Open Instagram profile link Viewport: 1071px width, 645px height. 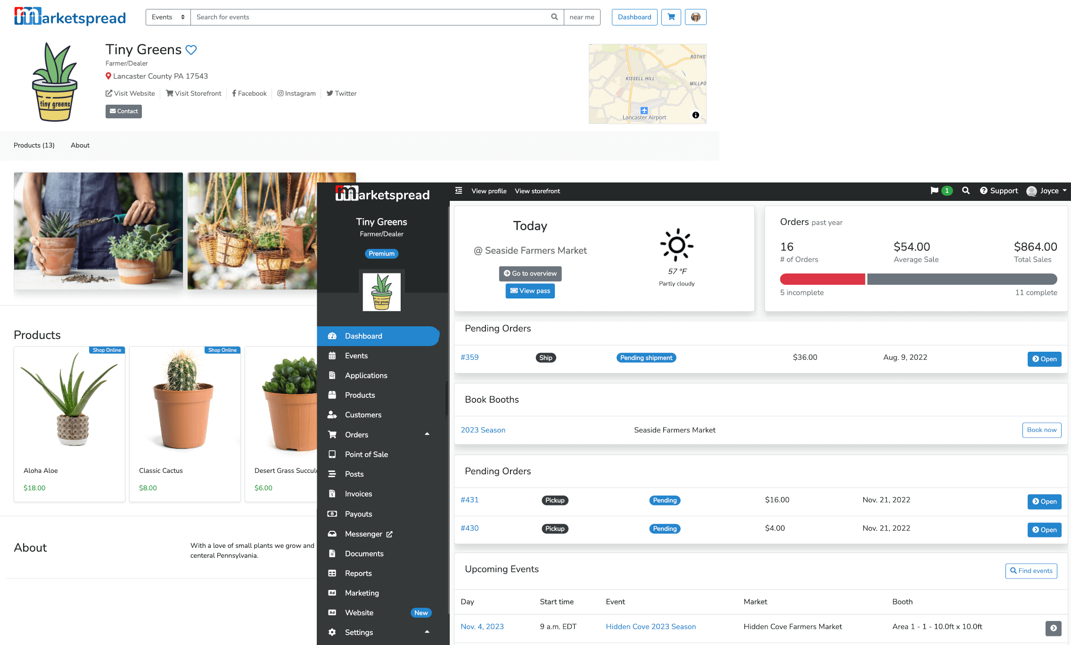tap(297, 93)
